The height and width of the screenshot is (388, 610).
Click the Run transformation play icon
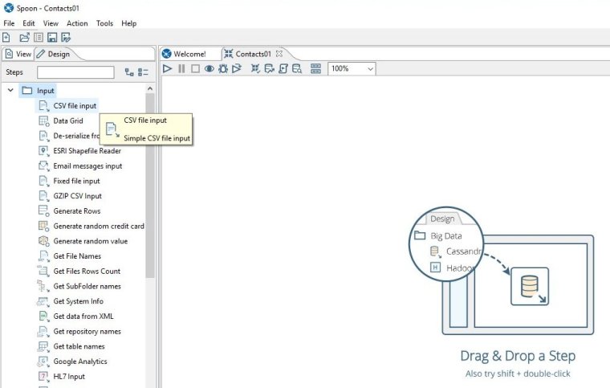[x=168, y=69]
